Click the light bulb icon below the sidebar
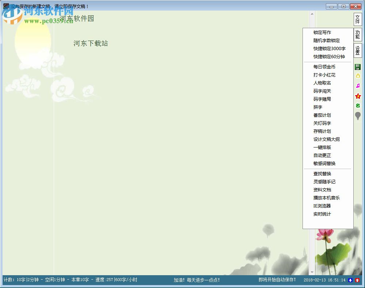 point(358,116)
